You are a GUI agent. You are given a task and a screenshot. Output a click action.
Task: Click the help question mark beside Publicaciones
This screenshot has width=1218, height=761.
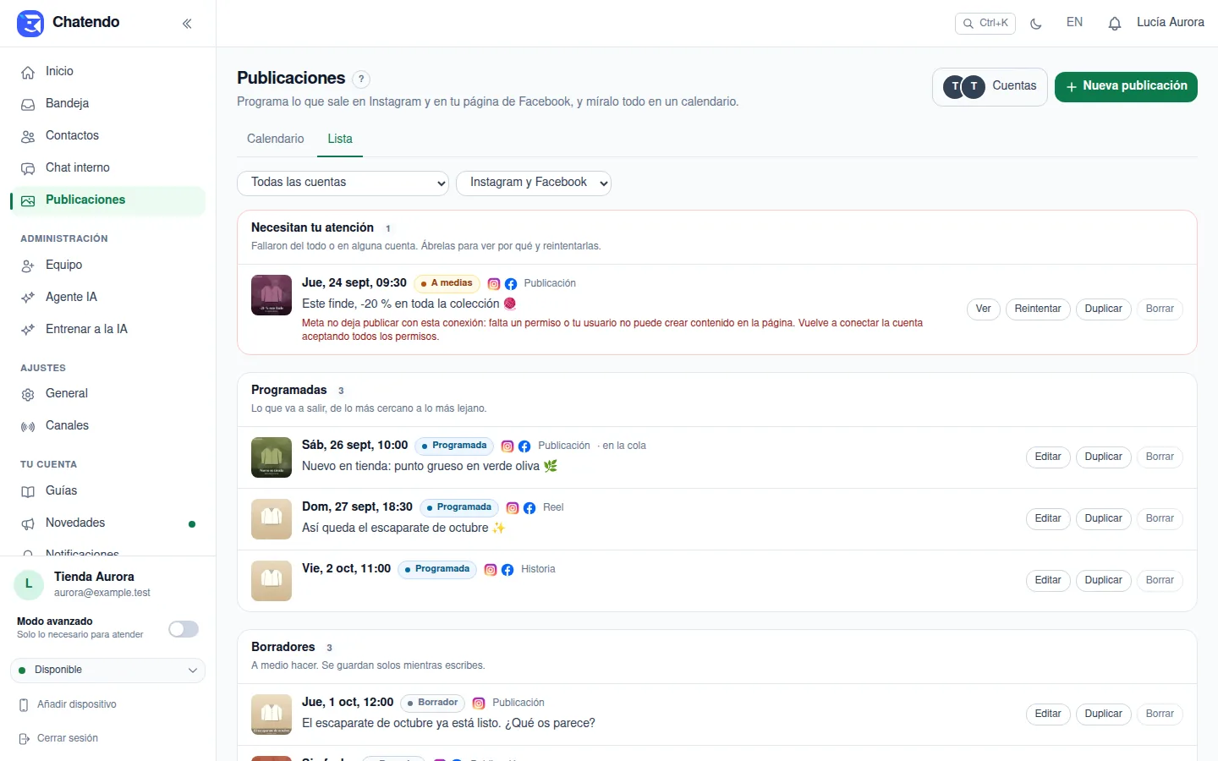coord(361,79)
